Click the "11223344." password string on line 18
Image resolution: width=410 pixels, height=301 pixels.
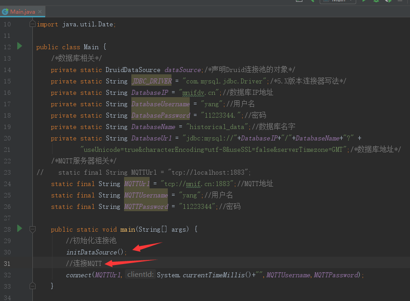221,115
